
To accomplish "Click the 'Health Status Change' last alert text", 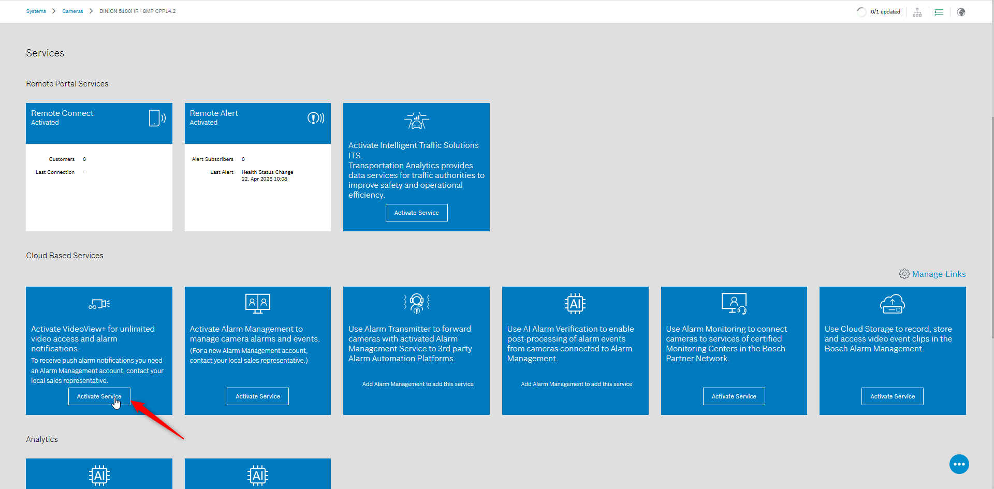I will pos(267,172).
